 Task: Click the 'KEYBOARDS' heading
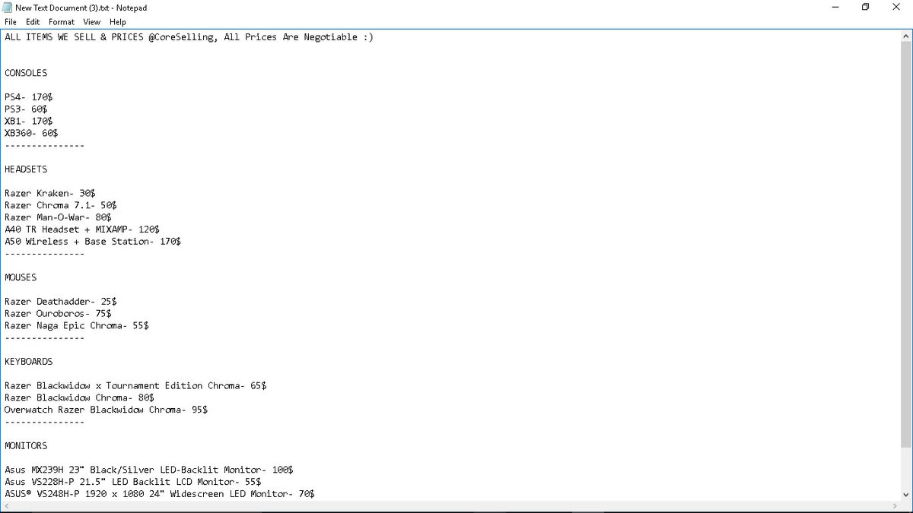click(28, 362)
